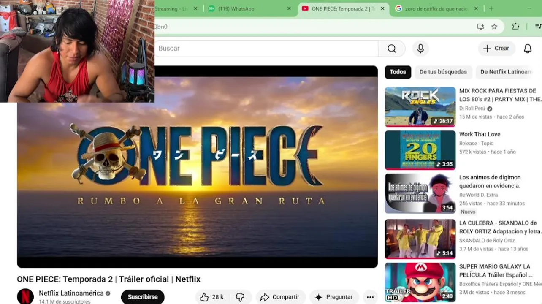Click the Suscribirse button
This screenshot has height=304, width=542.
point(143,297)
